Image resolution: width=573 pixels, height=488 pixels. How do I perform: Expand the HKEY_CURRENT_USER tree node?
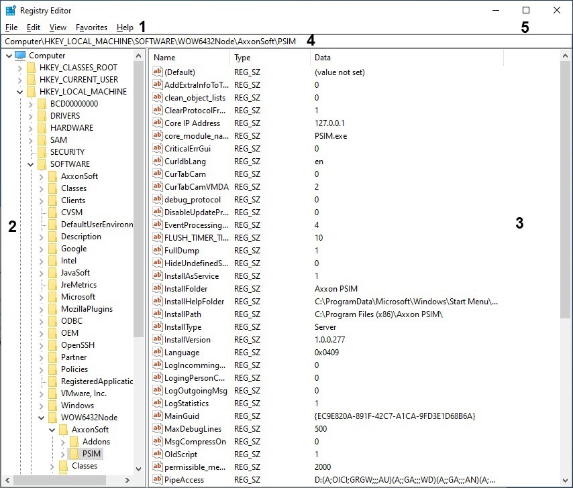[x=19, y=80]
